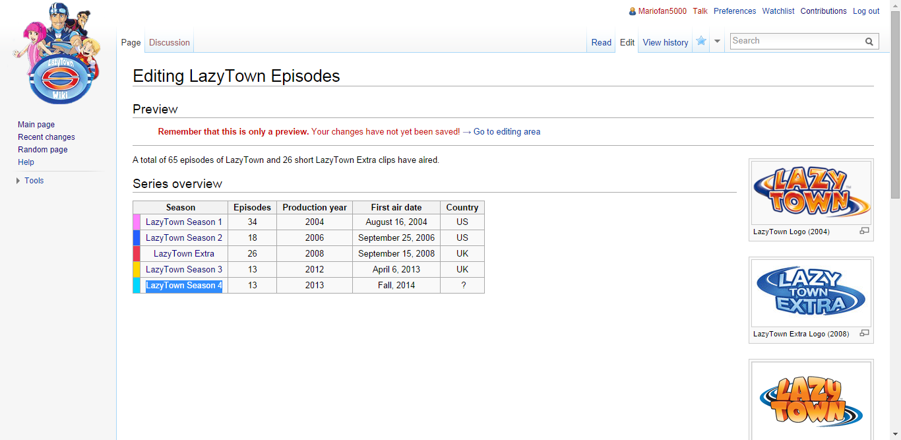Open Random page
This screenshot has height=440, width=901.
[x=43, y=150]
